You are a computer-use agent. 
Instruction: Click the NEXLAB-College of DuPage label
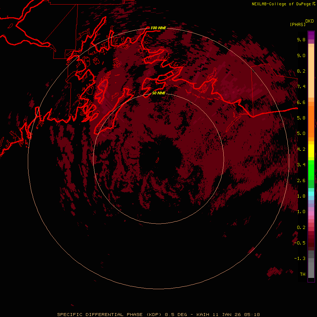point(281,4)
